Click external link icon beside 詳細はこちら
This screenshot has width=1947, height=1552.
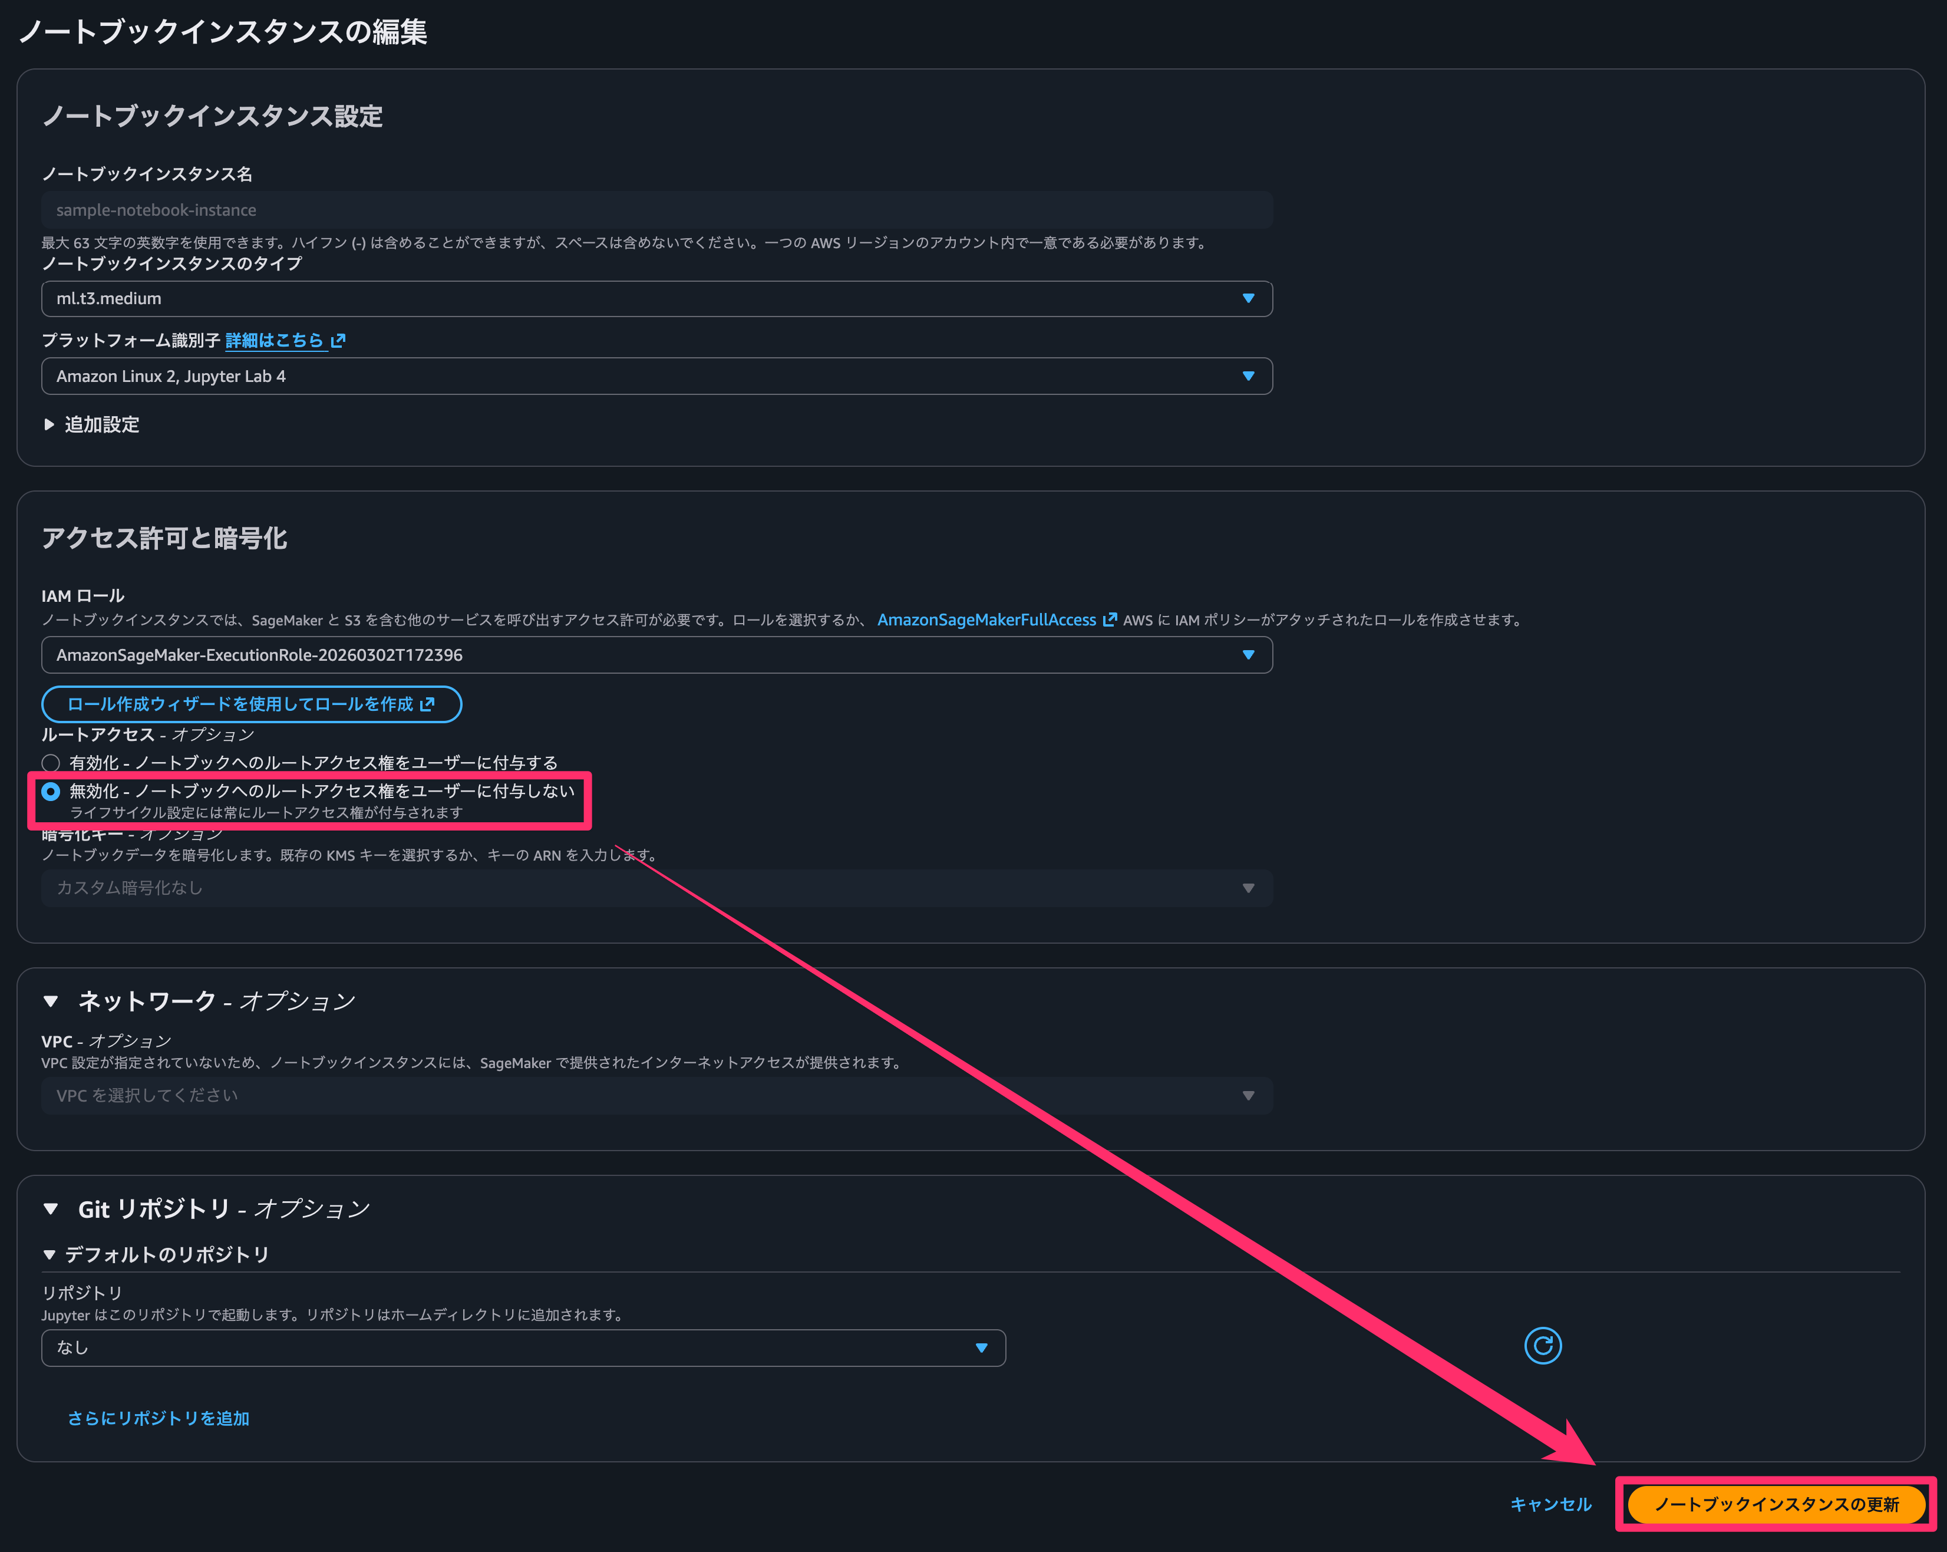click(339, 341)
